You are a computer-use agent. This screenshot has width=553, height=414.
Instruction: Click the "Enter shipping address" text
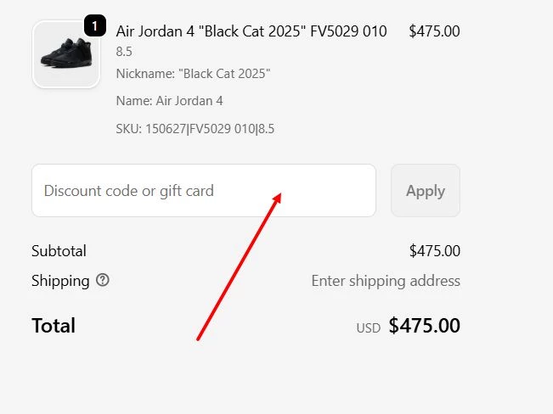point(386,281)
